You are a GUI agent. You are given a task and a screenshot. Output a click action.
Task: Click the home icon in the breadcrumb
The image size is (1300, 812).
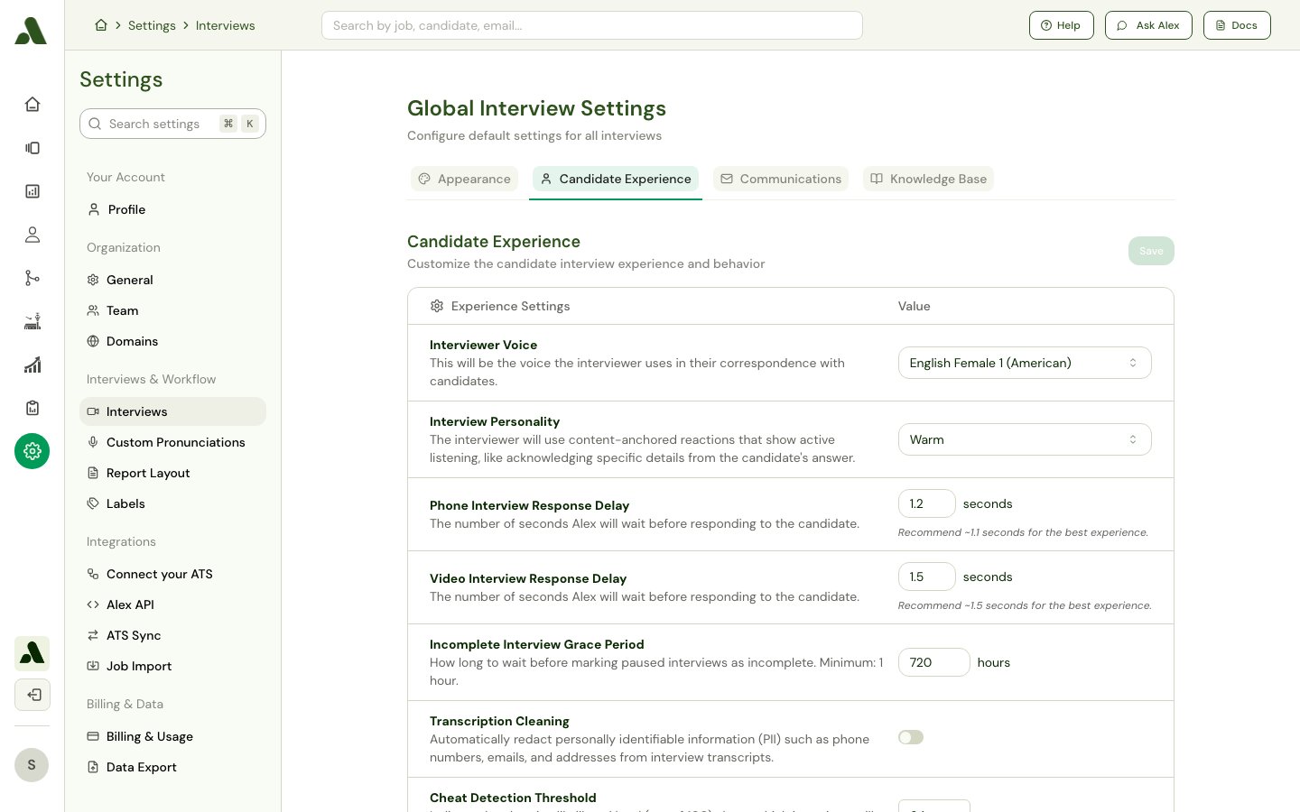pyautogui.click(x=101, y=25)
